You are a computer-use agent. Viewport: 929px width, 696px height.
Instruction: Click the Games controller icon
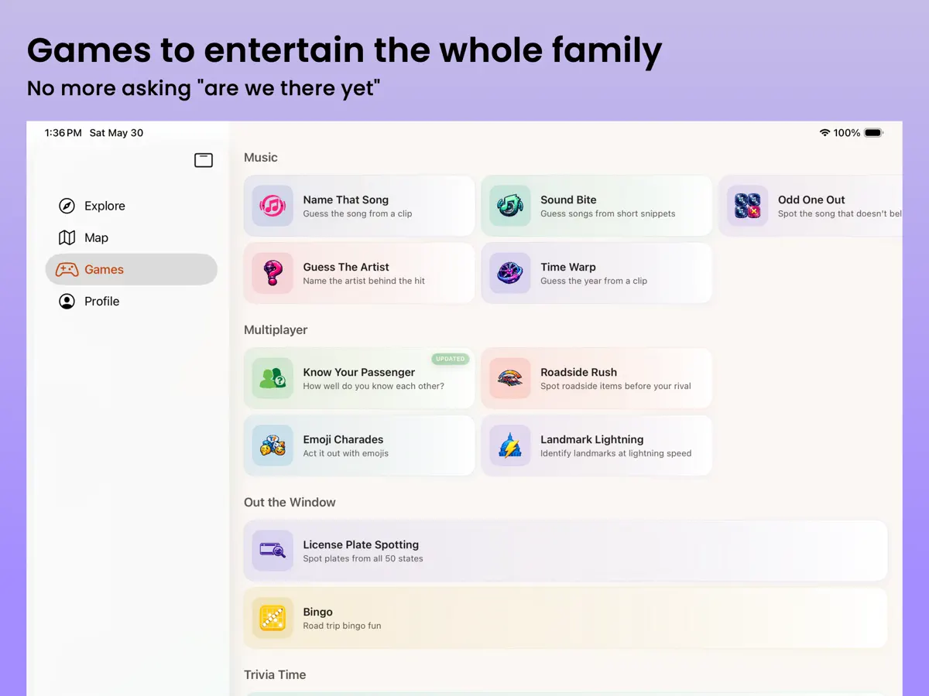(67, 269)
